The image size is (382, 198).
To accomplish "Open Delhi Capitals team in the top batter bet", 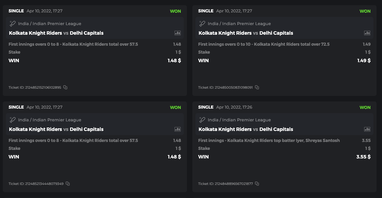I will pos(276,129).
